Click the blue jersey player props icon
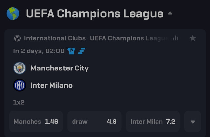Image resolution: width=210 pixels, height=137 pixels. tap(72, 51)
